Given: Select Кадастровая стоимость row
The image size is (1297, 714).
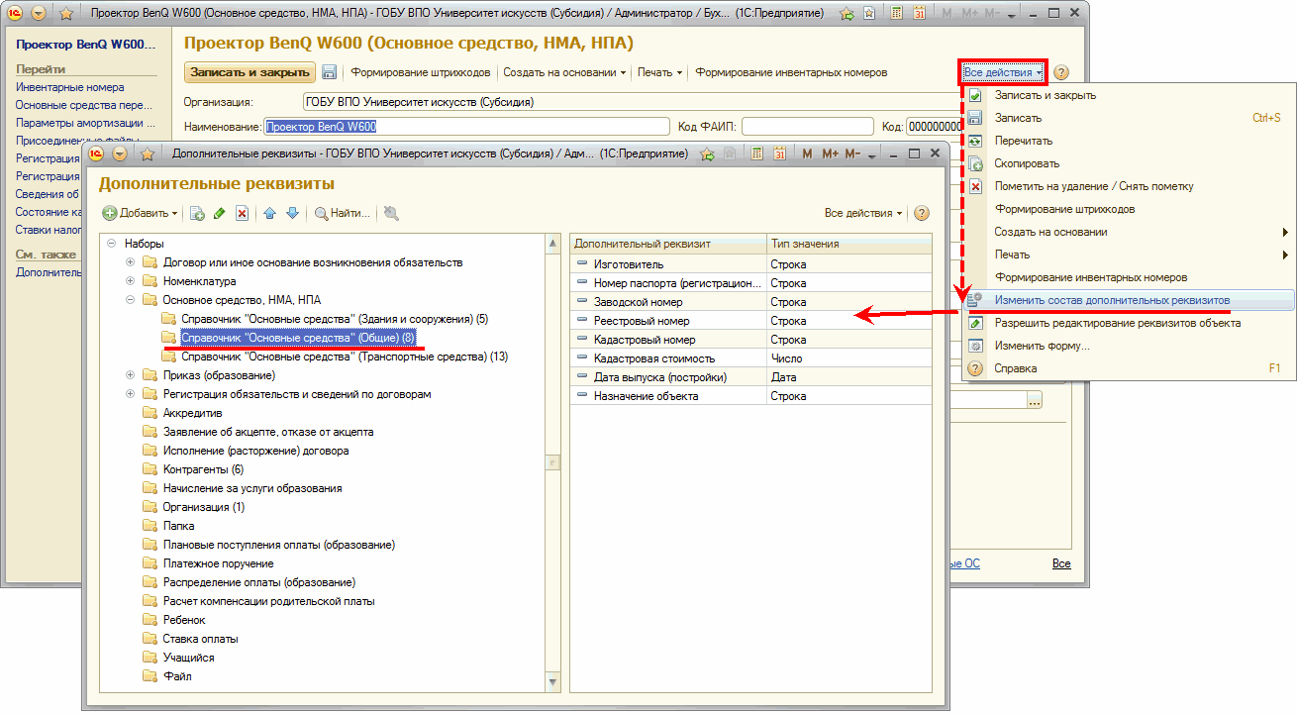Looking at the screenshot, I should coord(751,358).
